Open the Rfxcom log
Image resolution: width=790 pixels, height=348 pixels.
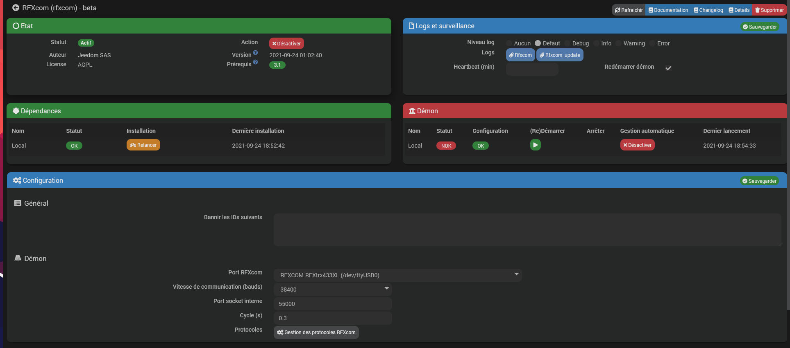520,55
